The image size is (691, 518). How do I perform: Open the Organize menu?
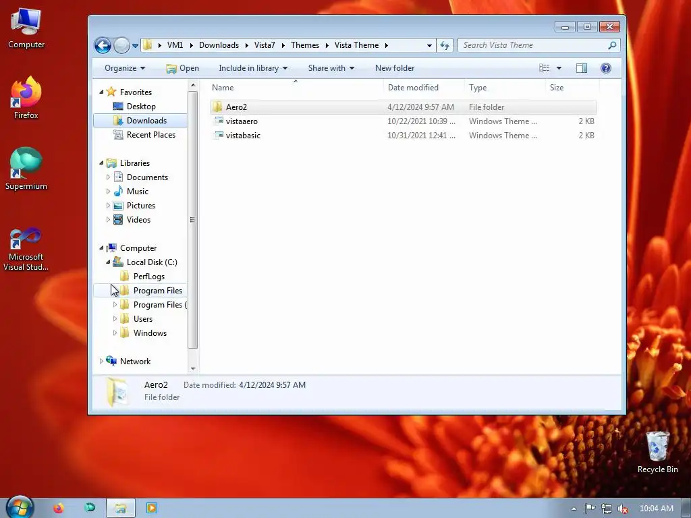click(125, 68)
